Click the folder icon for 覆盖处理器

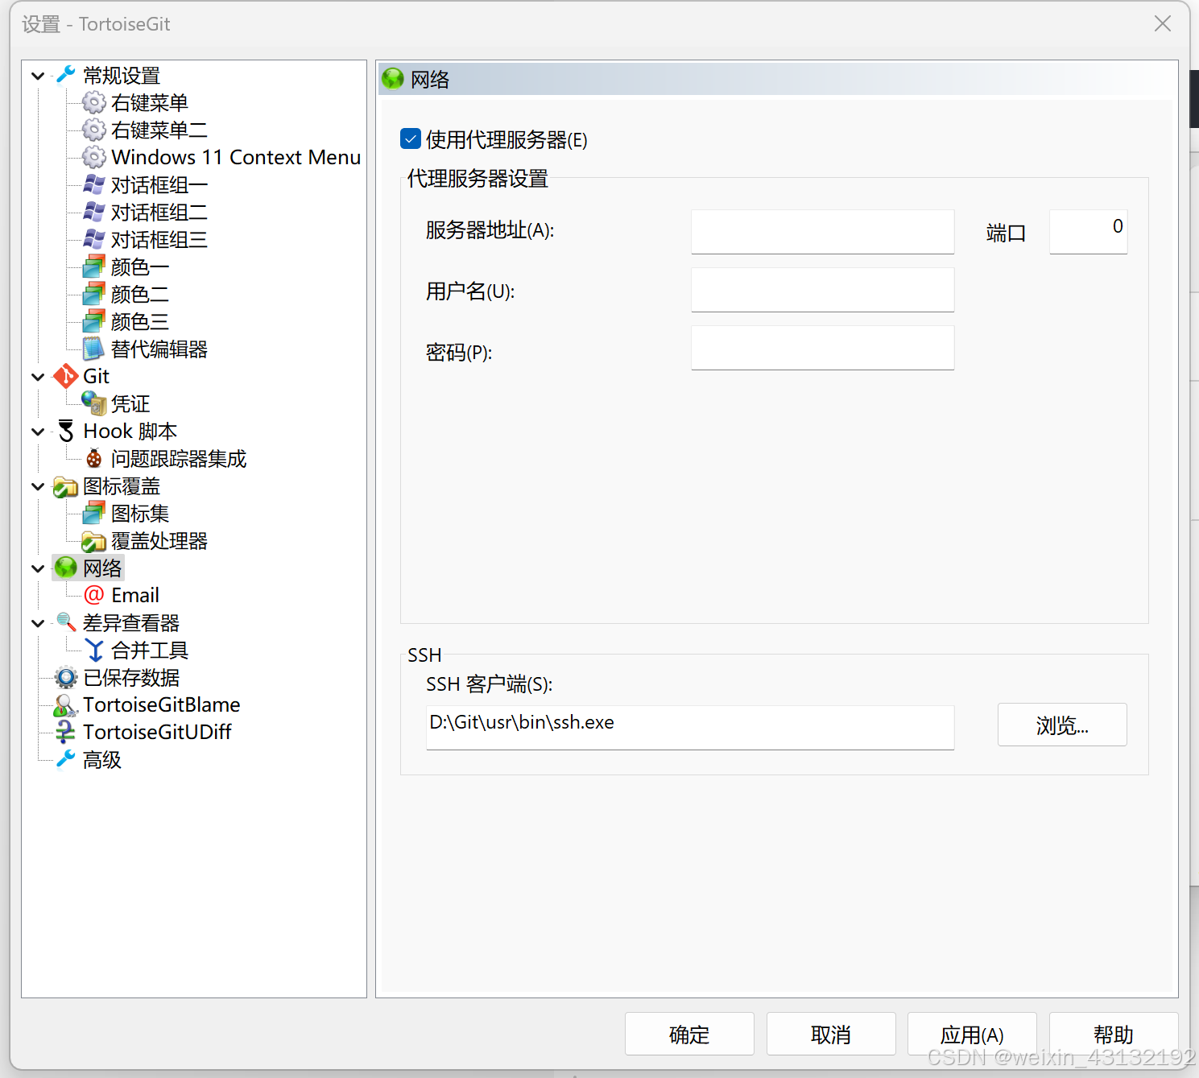click(x=94, y=541)
